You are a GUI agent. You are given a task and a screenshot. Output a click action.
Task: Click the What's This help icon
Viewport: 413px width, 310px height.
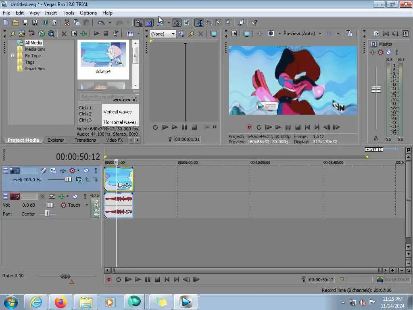pyautogui.click(x=254, y=23)
